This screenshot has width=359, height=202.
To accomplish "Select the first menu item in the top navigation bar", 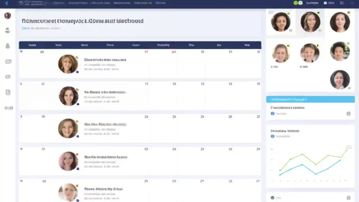I will point(59,3).
